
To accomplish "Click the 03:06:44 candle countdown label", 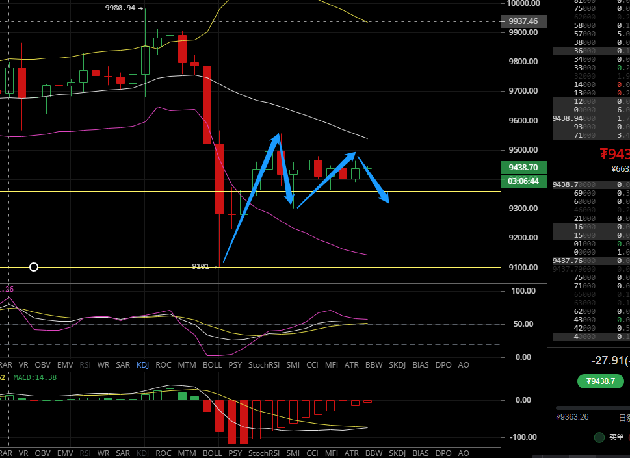I will pyautogui.click(x=523, y=181).
